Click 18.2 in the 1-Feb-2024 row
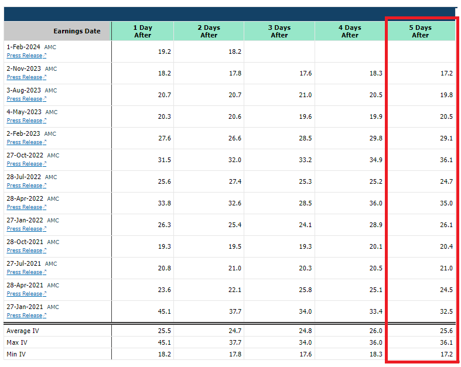 click(x=235, y=52)
